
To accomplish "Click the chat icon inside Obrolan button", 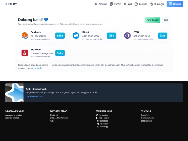I will point(170,4).
